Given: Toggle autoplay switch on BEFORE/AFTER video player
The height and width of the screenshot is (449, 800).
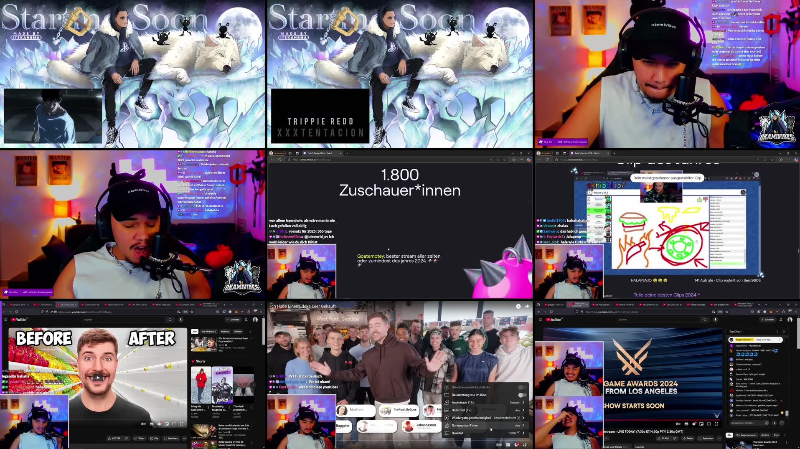Looking at the screenshot, I should tap(143, 424).
